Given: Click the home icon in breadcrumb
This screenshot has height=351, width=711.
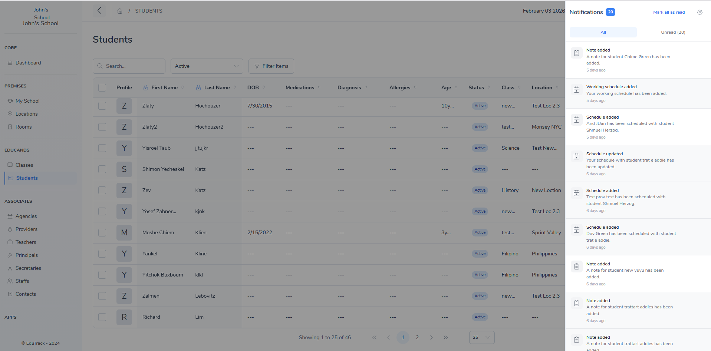Looking at the screenshot, I should pos(120,11).
